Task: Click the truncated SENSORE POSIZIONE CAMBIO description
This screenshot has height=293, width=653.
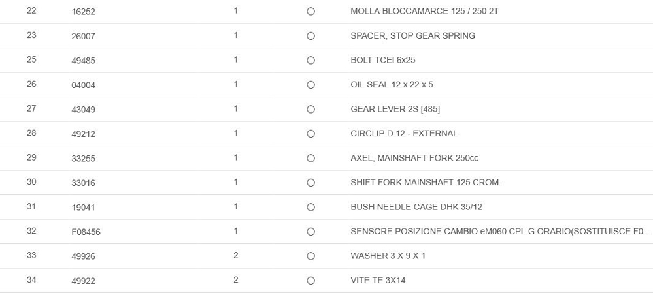Action: click(500, 232)
